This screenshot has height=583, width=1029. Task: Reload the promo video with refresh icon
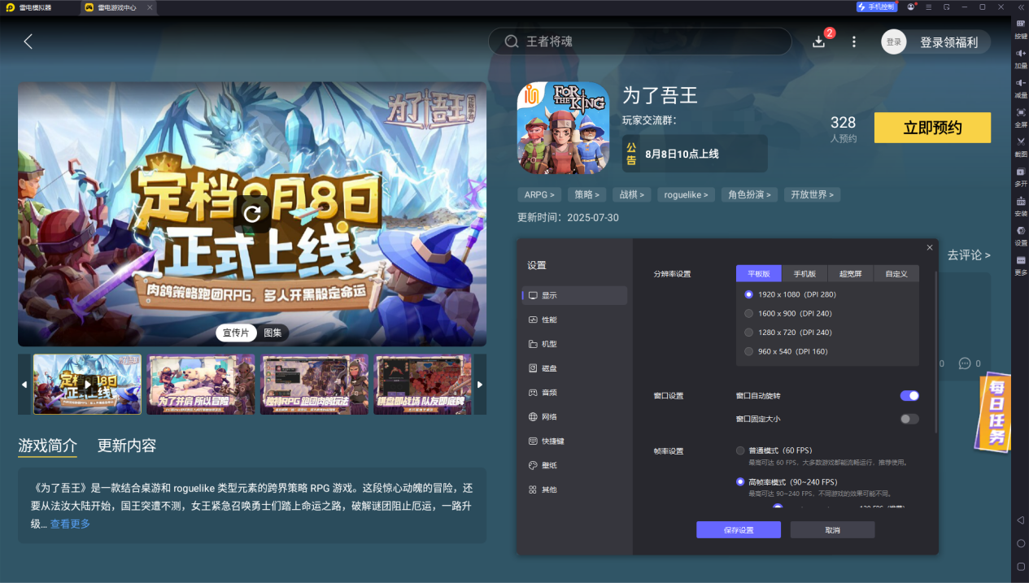[x=252, y=214]
